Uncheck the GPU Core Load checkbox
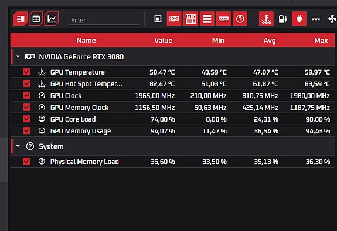Screen dimensions: 337x231 (27, 119)
